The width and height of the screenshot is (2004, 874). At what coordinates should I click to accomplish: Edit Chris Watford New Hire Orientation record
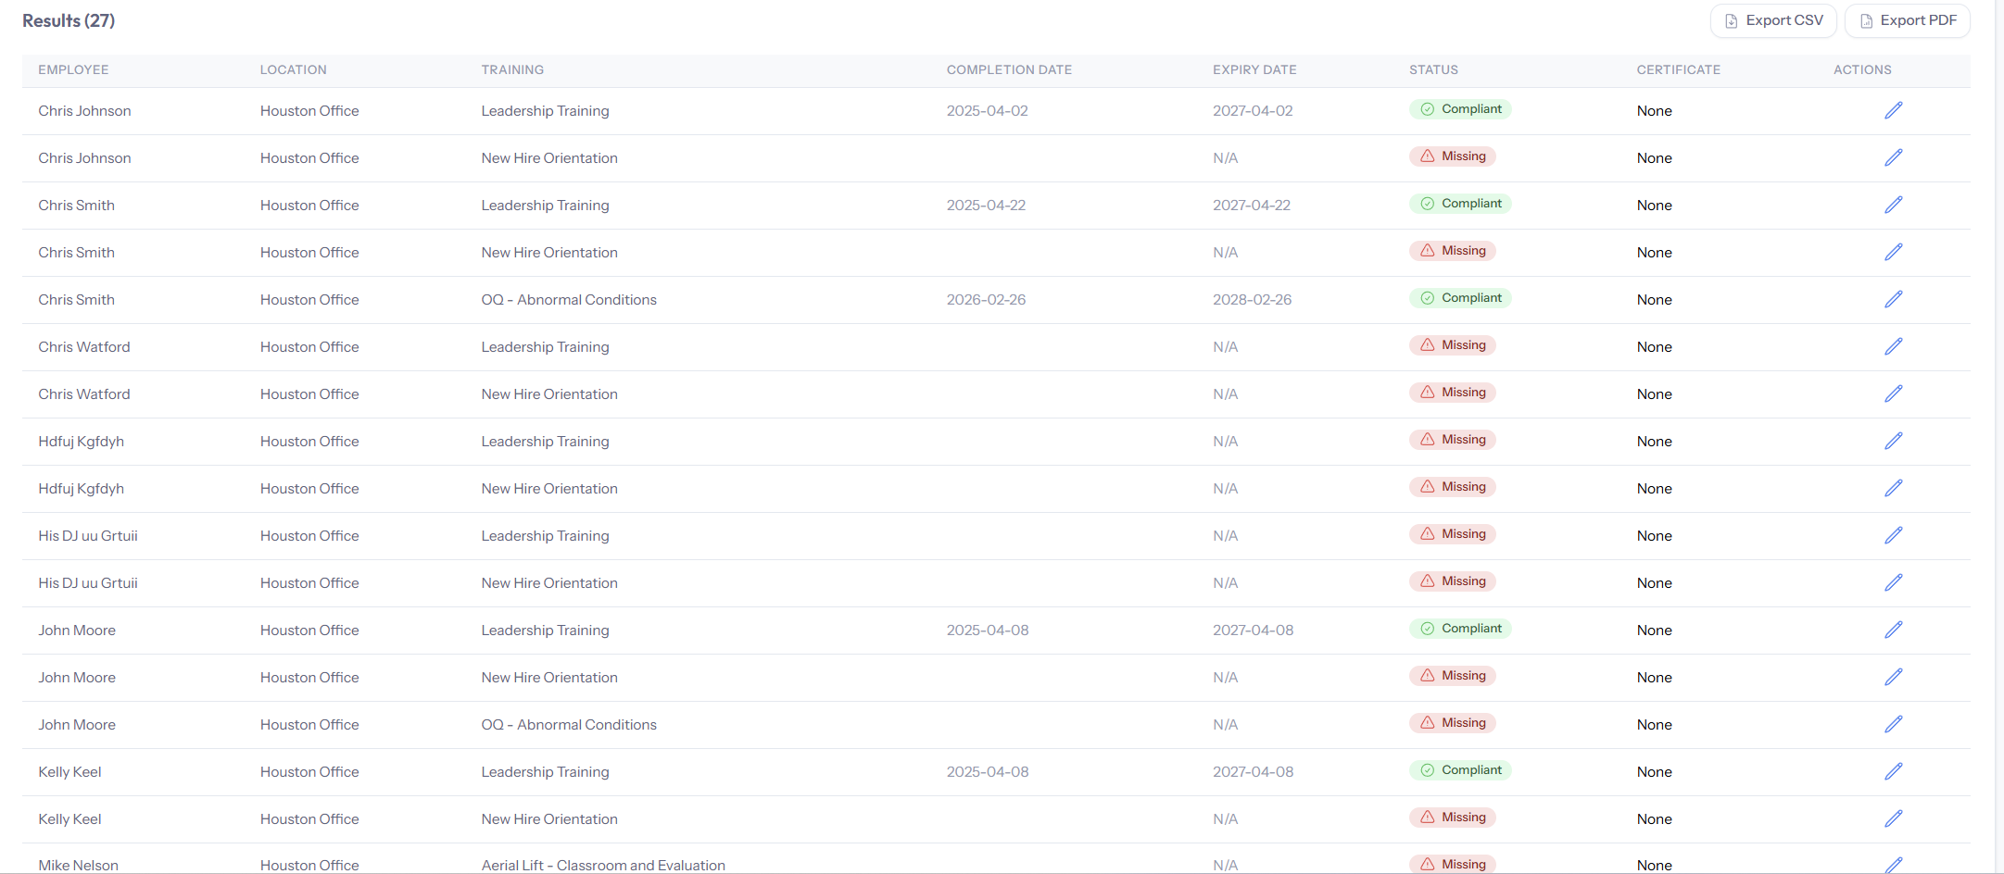1893,393
